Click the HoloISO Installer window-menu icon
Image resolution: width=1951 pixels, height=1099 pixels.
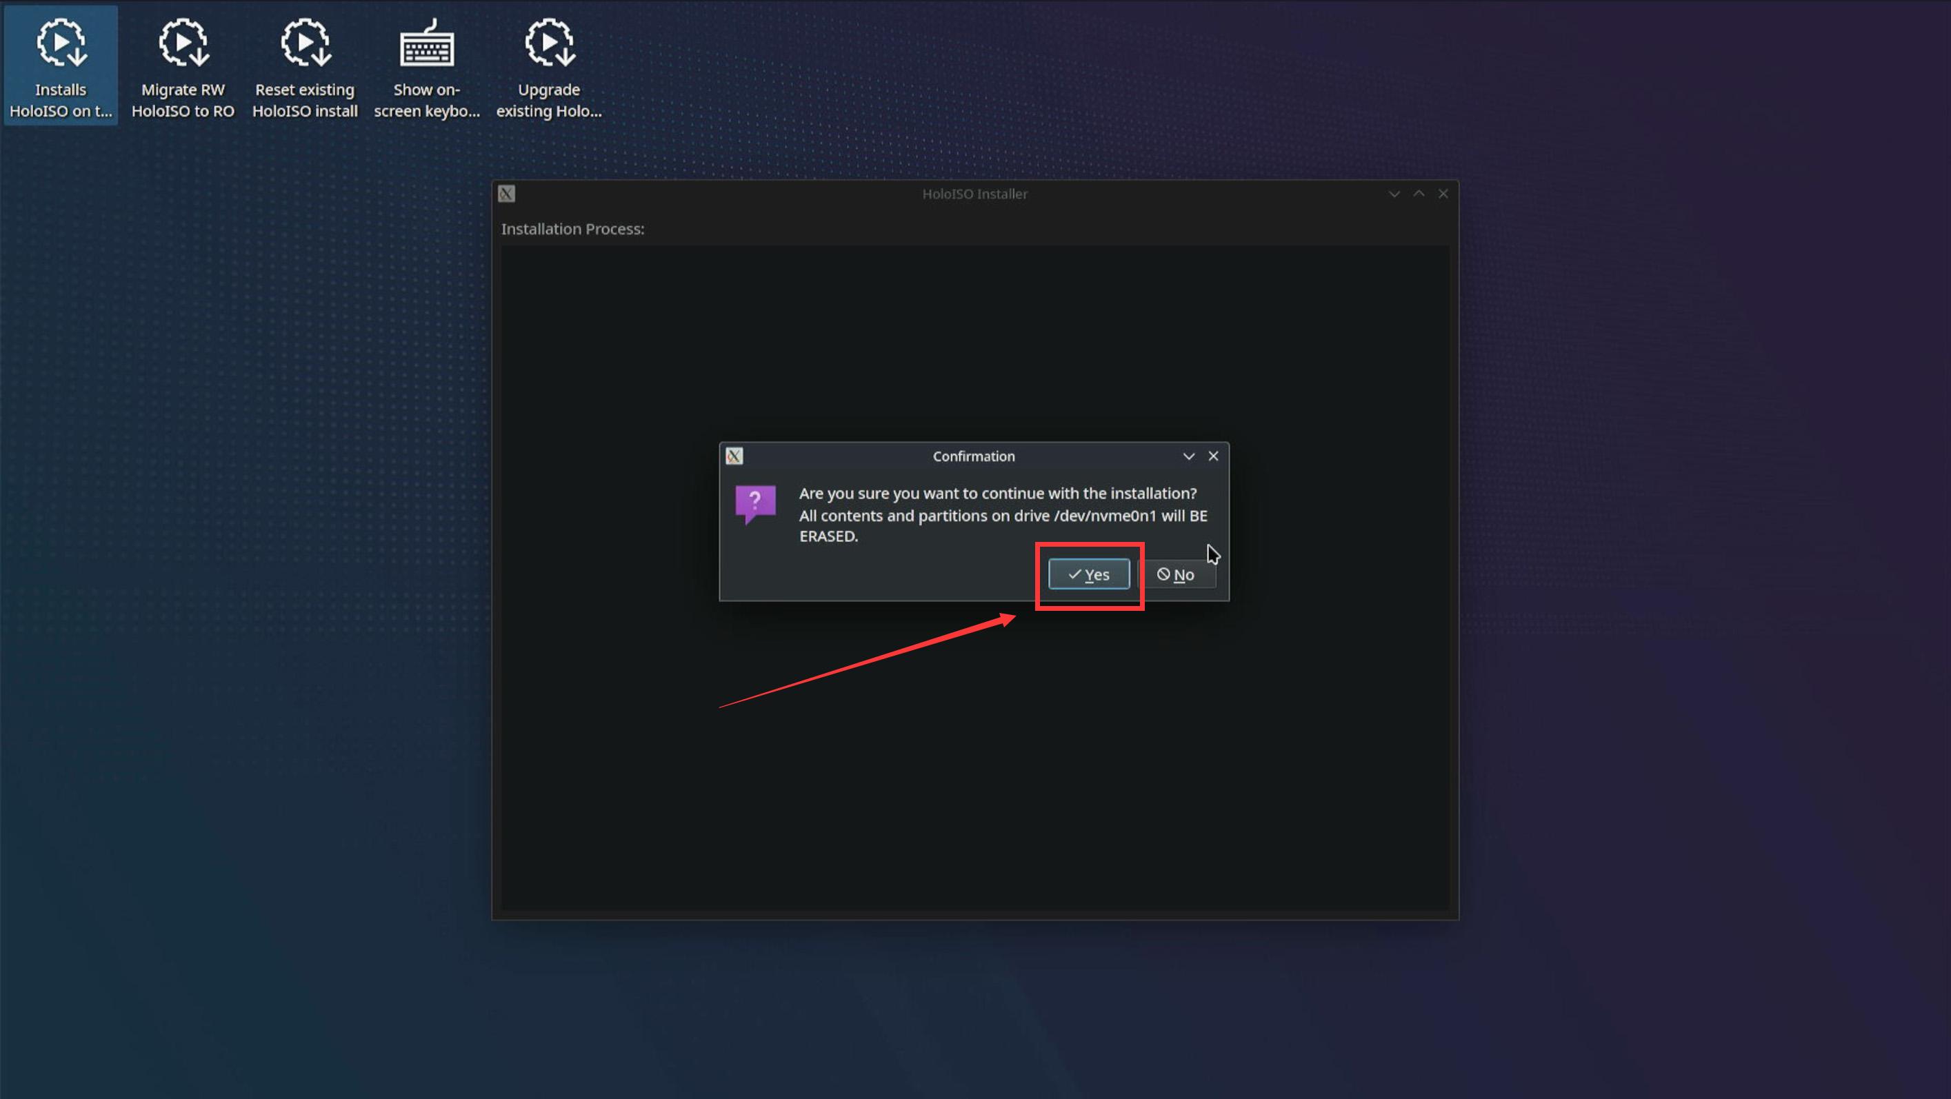pos(507,194)
